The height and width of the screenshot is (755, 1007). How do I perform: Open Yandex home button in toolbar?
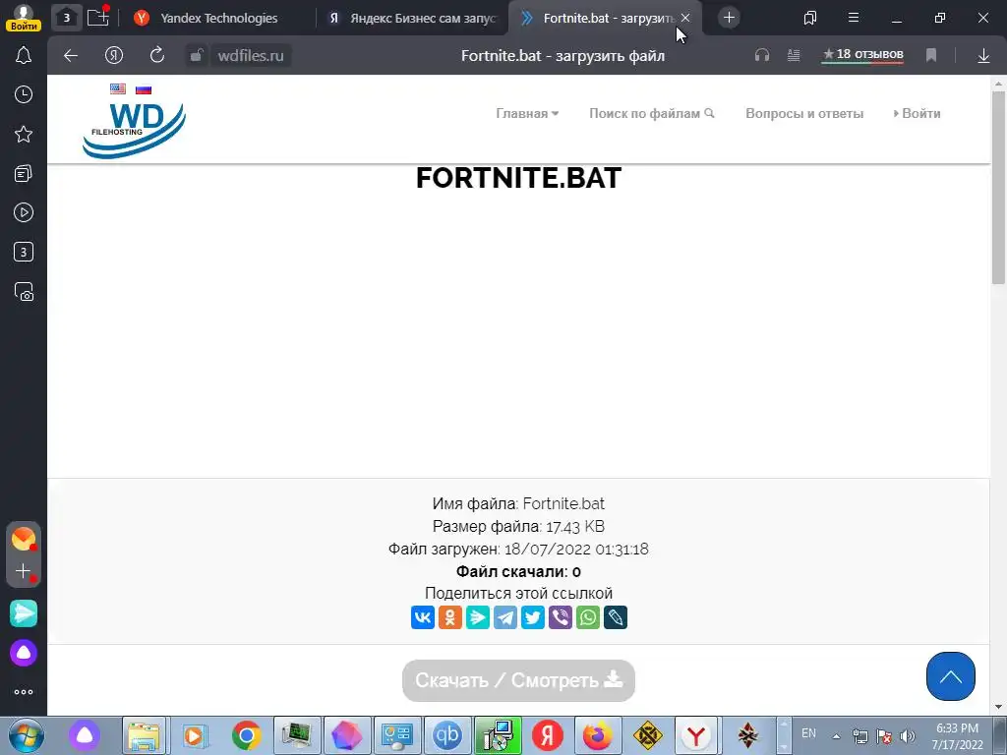click(114, 56)
